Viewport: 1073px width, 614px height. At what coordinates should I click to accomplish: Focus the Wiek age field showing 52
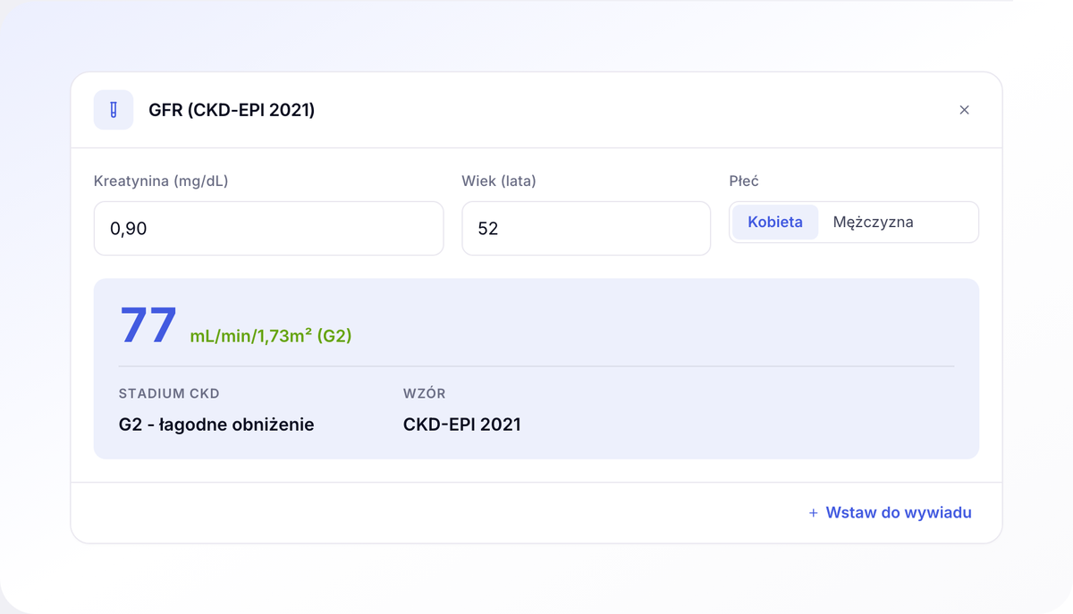(586, 228)
